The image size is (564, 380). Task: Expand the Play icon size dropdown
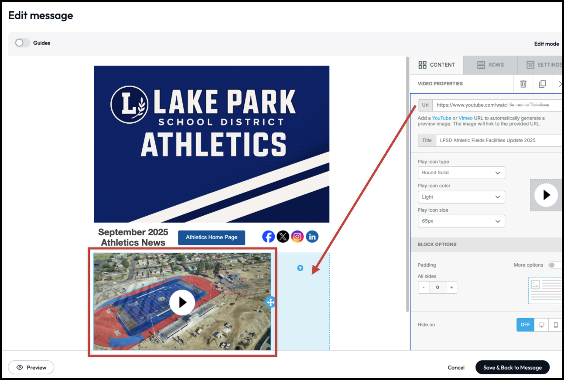[x=461, y=221]
